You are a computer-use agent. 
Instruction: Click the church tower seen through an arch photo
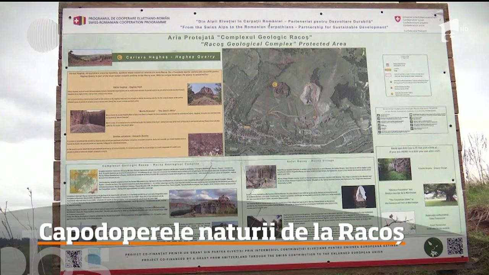click(x=358, y=197)
